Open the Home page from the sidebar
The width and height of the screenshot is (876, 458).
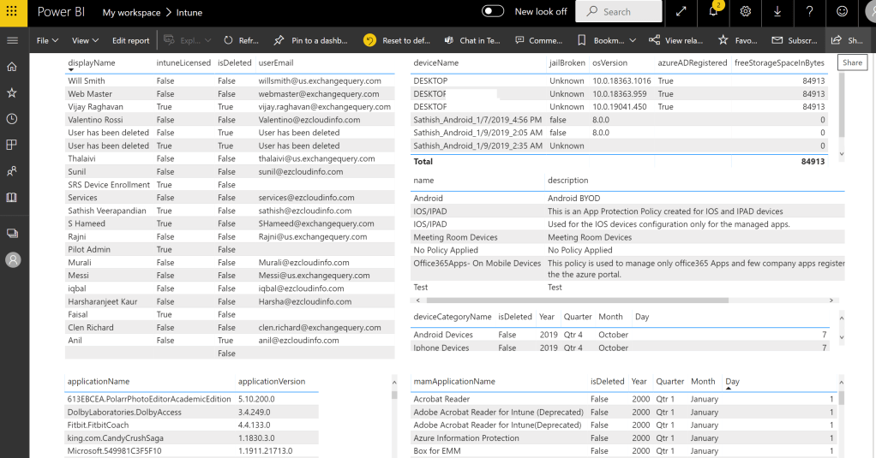pyautogui.click(x=12, y=67)
